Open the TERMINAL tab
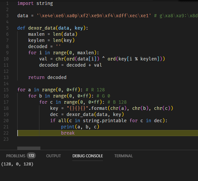The height and width of the screenshot is (181, 198). (x=123, y=156)
